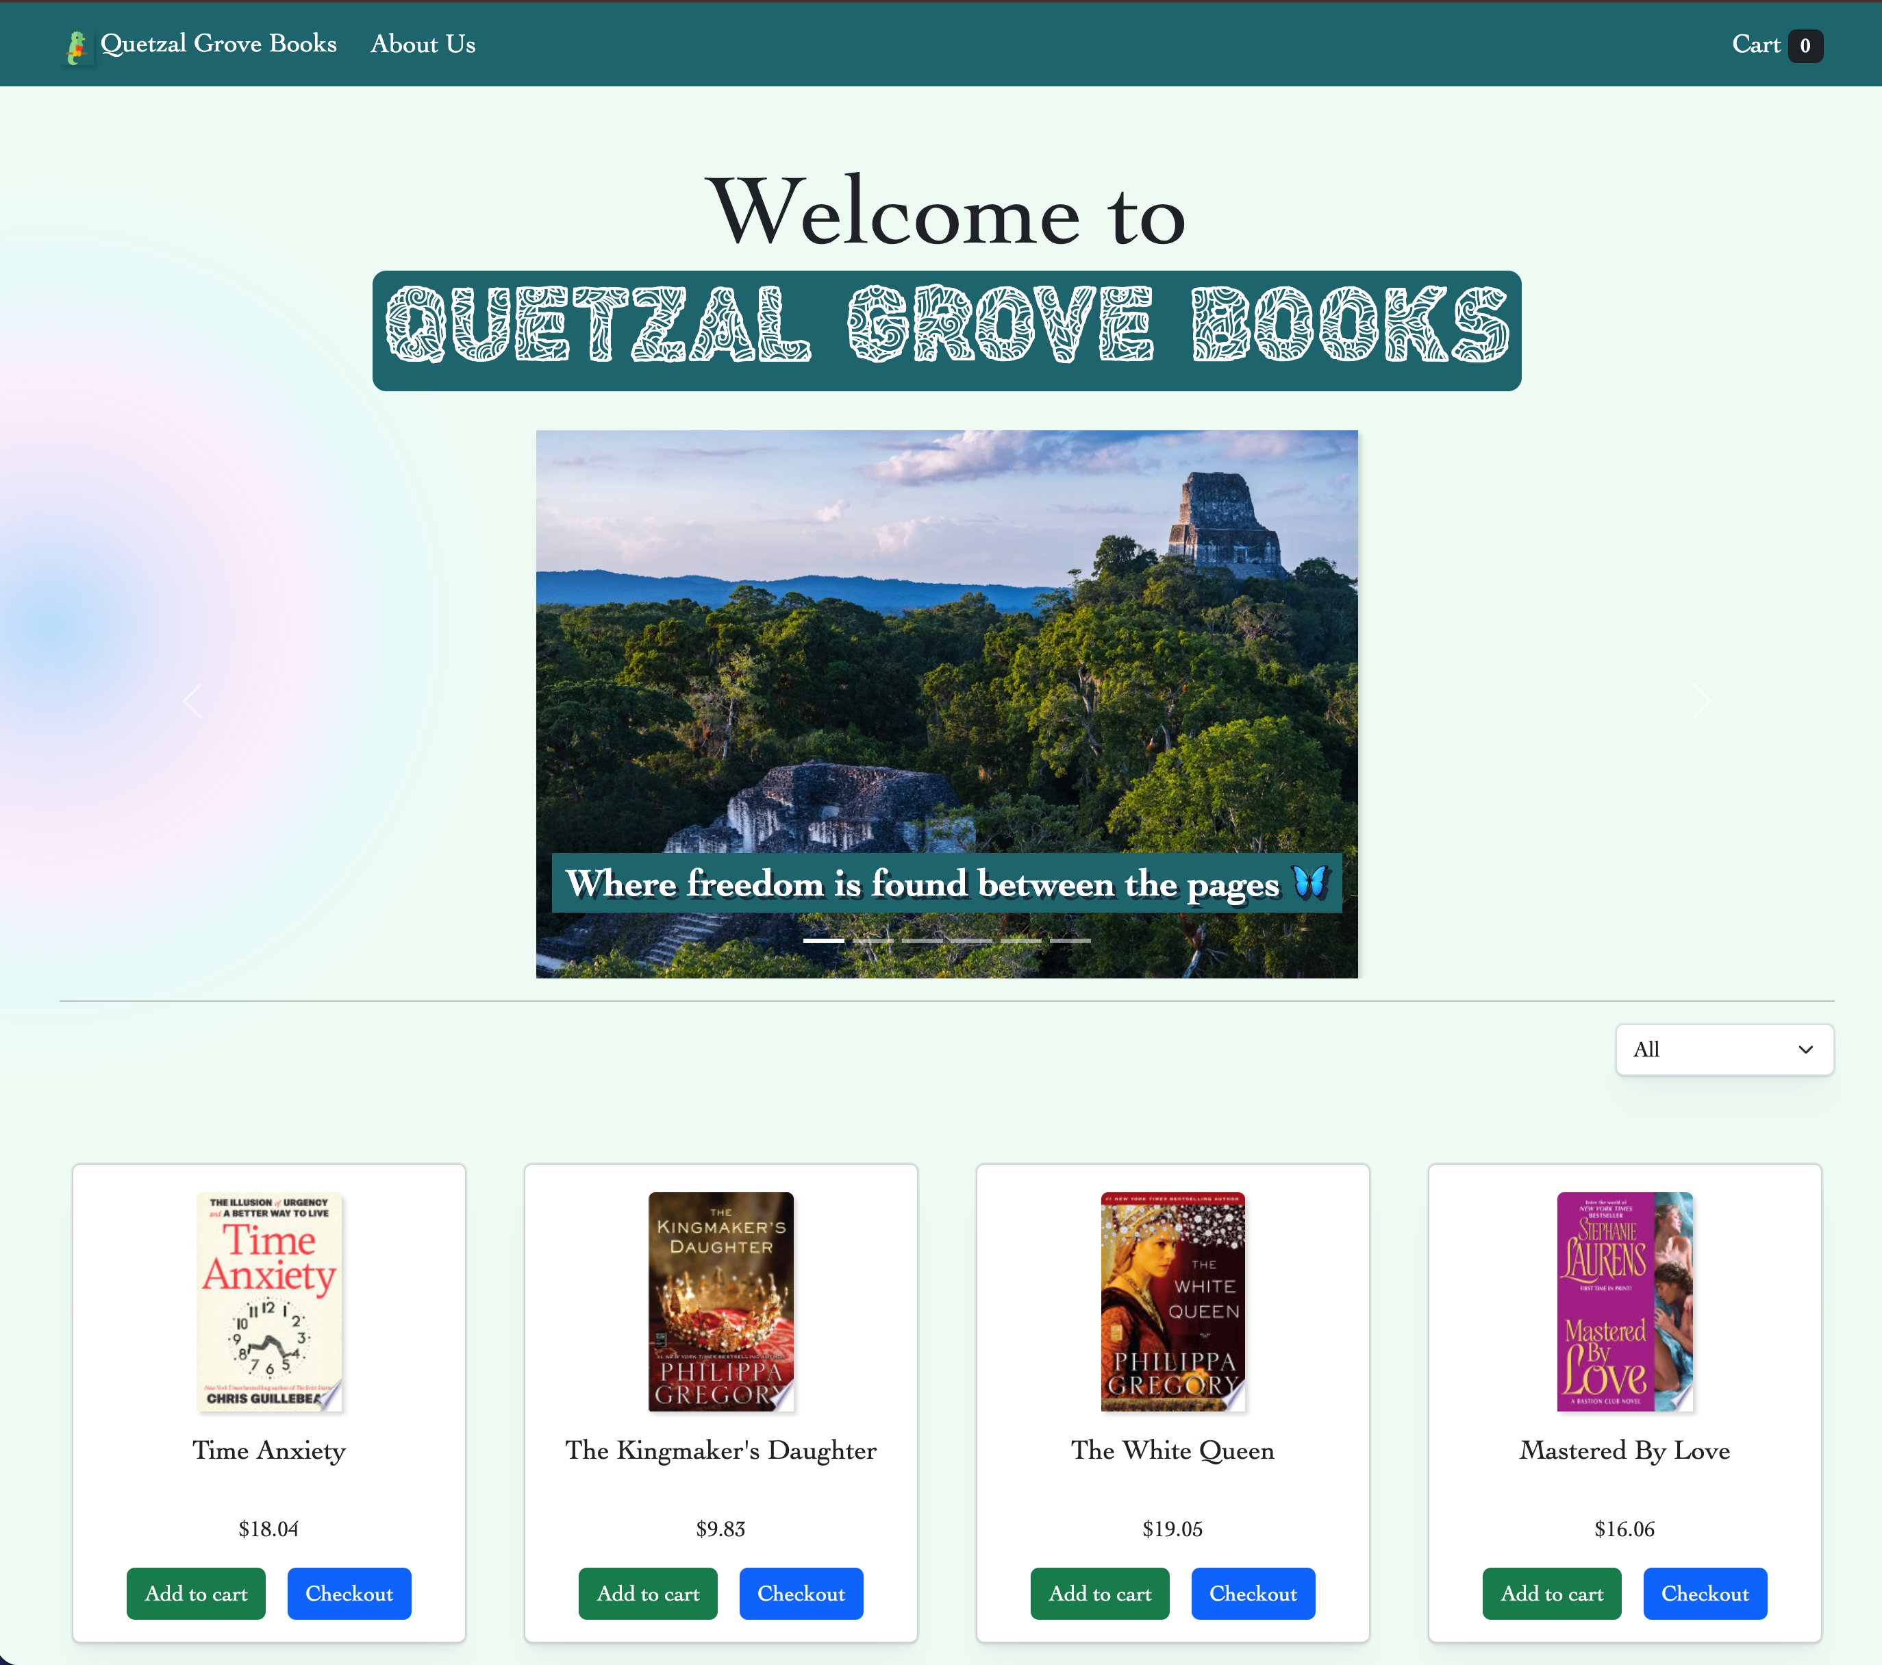Open the All category filter dropdown
The image size is (1882, 1665).
pyautogui.click(x=1724, y=1050)
